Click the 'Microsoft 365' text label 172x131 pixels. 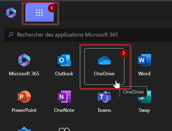point(24,74)
